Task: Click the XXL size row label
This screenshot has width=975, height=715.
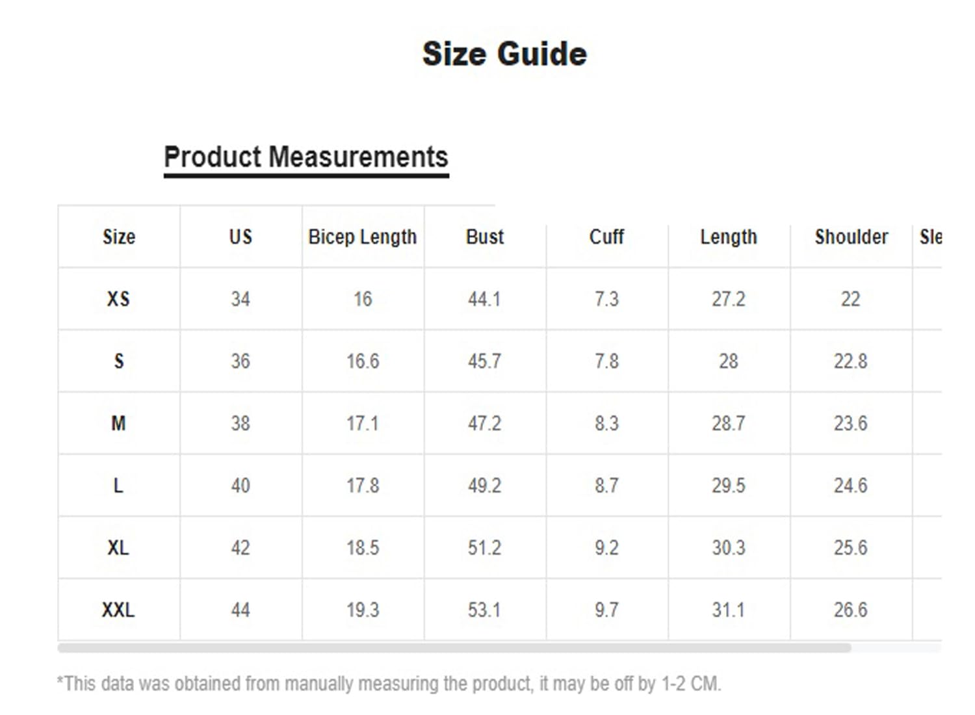Action: [x=118, y=610]
